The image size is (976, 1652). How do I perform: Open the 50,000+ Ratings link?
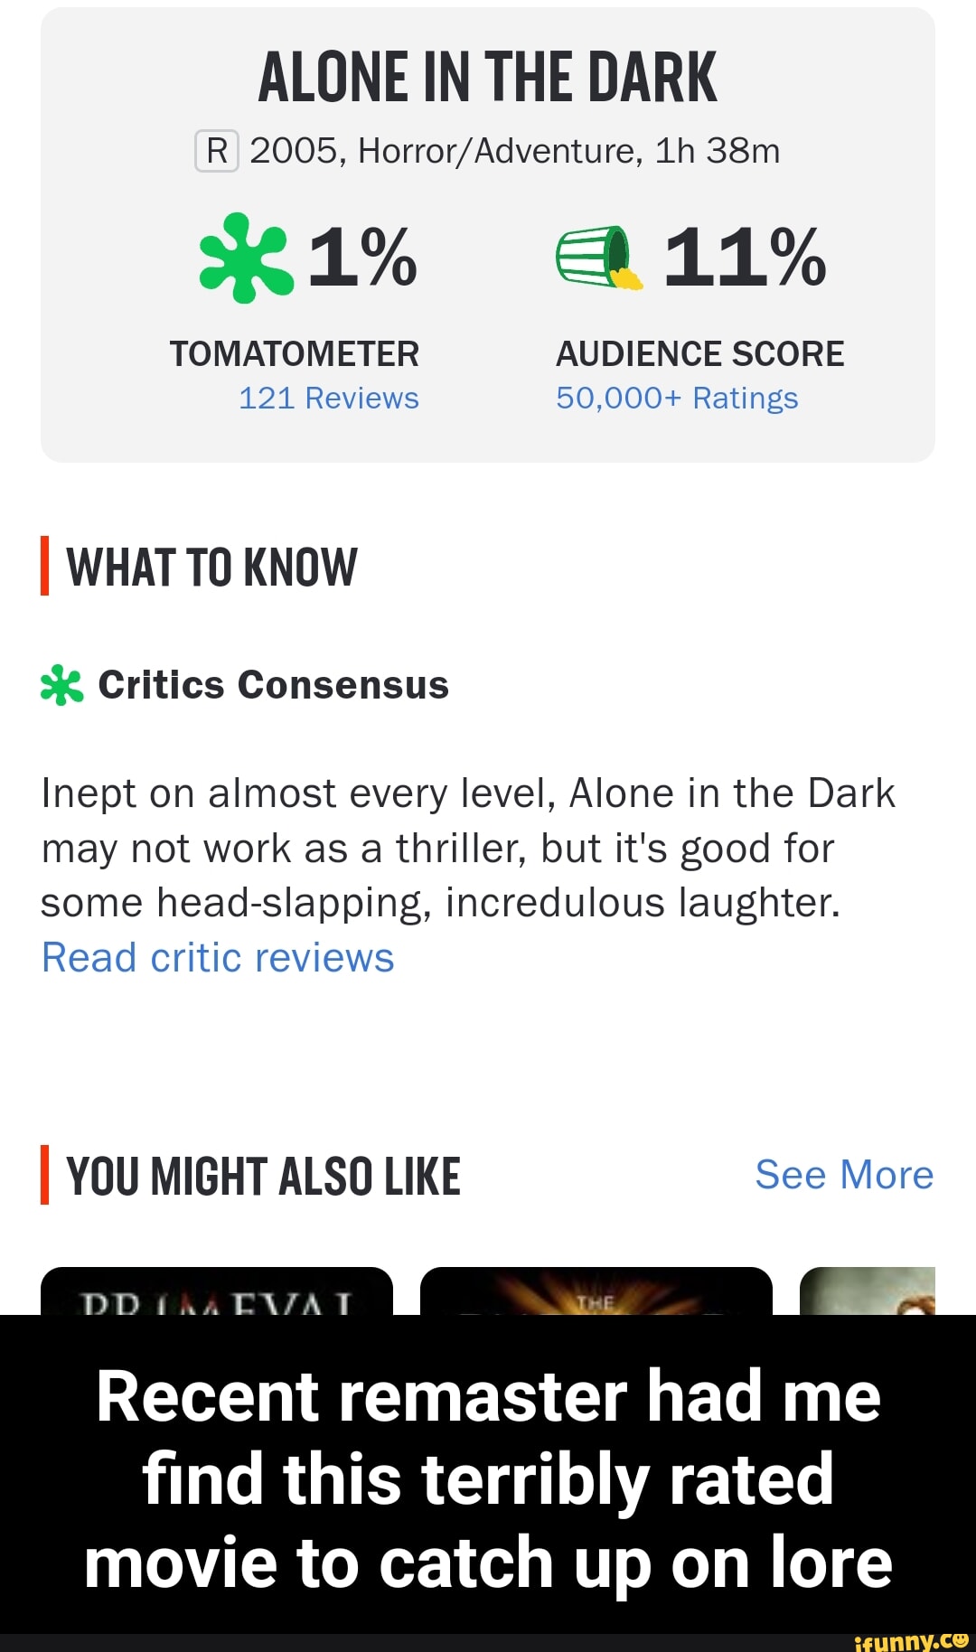click(677, 399)
